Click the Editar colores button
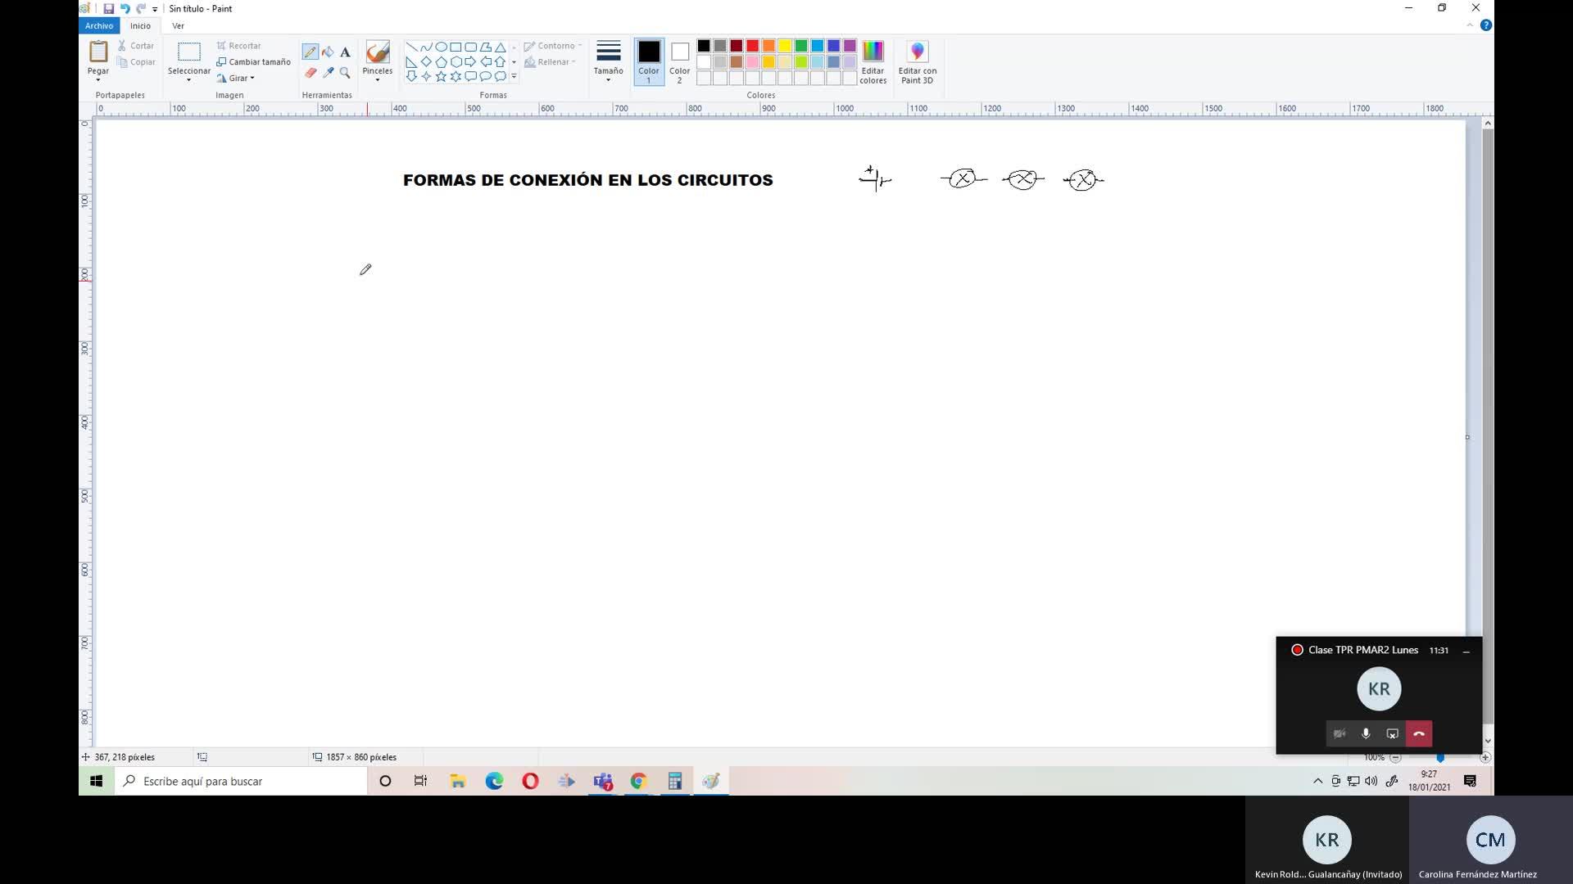This screenshot has width=1573, height=884. [x=873, y=62]
